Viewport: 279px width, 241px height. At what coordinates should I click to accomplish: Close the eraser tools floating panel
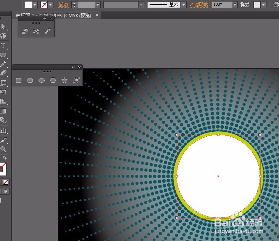pos(51,18)
